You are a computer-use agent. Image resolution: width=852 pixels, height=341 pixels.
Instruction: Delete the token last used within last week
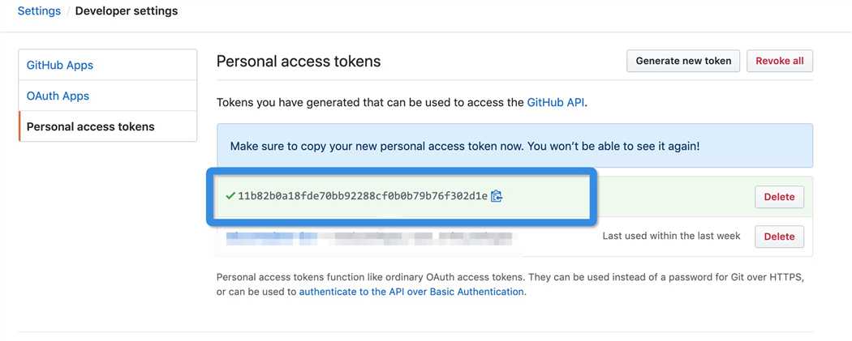coord(779,237)
